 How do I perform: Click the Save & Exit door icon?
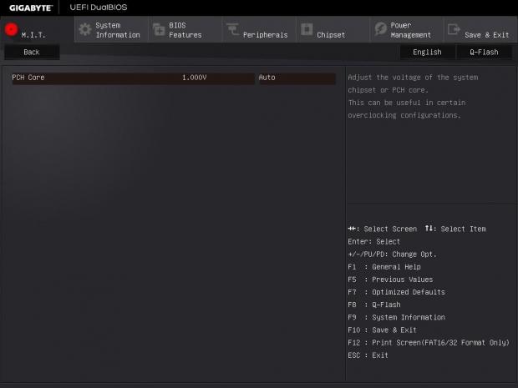click(454, 29)
